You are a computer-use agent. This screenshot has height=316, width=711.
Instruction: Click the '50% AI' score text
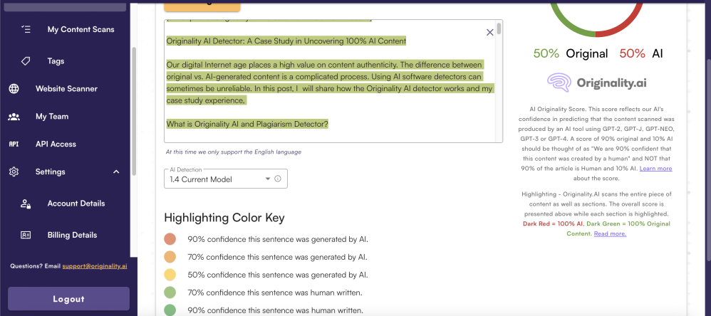(x=641, y=53)
